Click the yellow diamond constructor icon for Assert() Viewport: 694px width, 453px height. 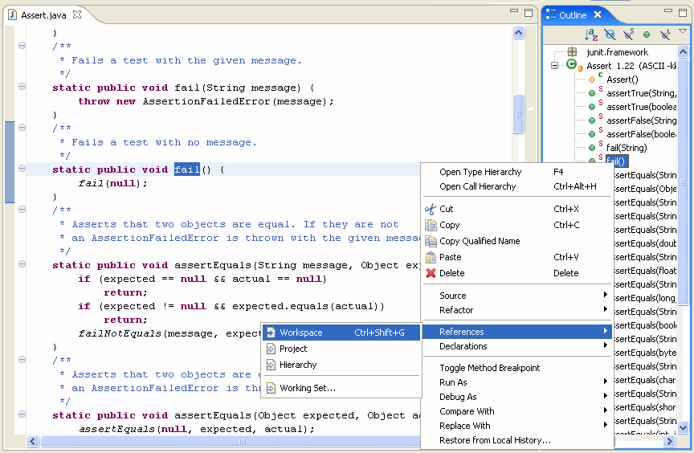[x=592, y=80]
